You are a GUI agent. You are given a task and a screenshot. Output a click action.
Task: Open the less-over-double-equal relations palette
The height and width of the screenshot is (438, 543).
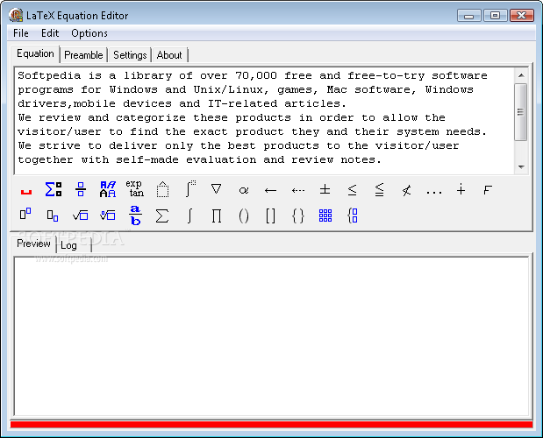[379, 190]
